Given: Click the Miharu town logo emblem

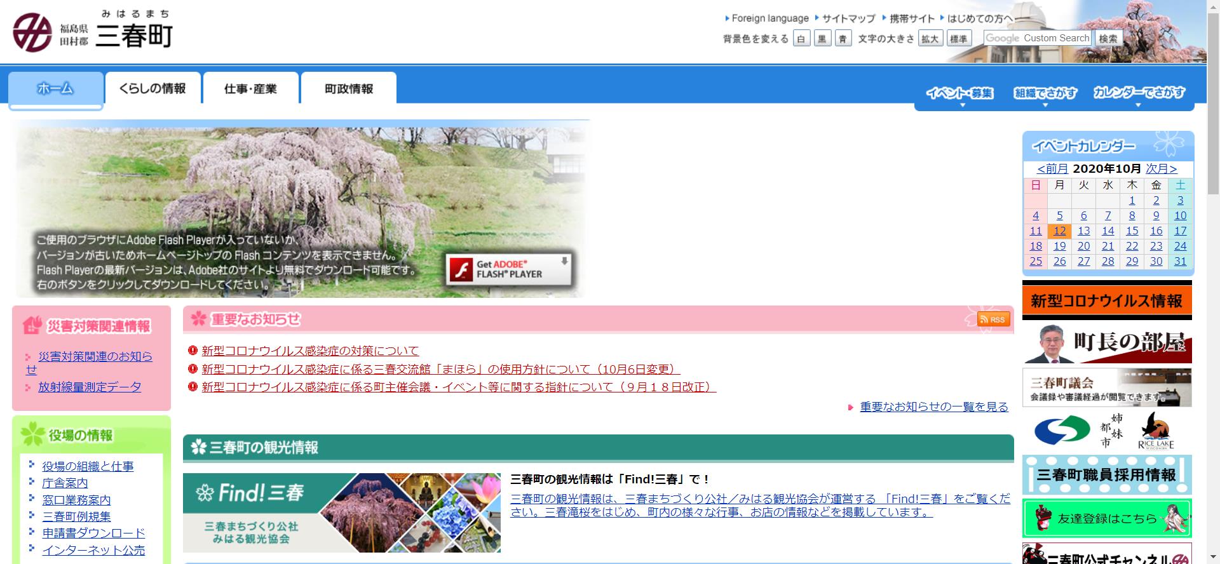Looking at the screenshot, I should point(32,33).
